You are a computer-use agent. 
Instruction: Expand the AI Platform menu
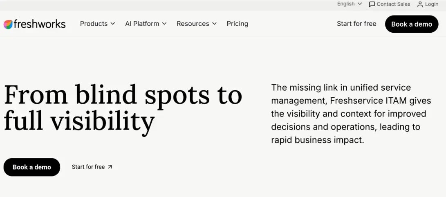146,24
